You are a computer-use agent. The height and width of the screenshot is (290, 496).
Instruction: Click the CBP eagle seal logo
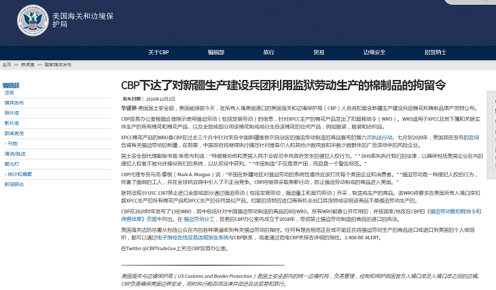(33, 20)
